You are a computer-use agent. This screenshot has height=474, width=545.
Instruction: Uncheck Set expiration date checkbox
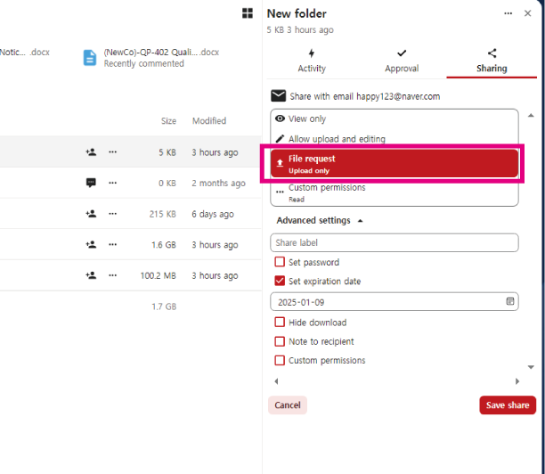(280, 282)
